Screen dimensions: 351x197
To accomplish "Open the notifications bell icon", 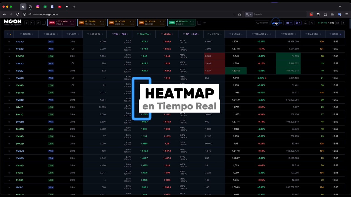I will coord(305,23).
